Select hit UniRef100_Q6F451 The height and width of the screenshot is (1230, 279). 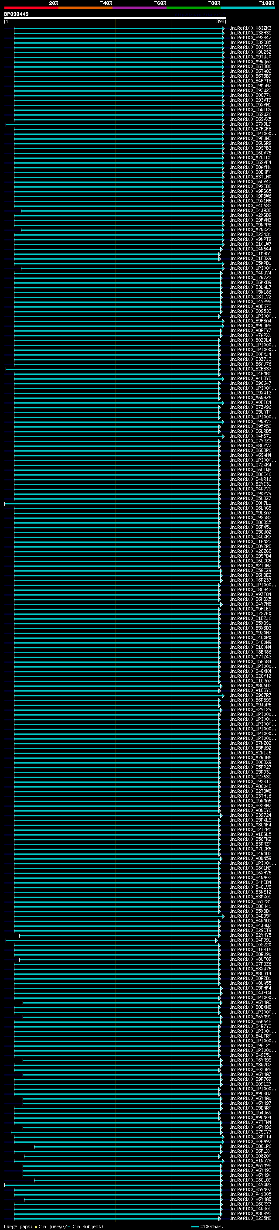pos(250,527)
